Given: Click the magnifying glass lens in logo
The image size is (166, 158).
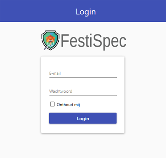Looking at the screenshot, I should [50, 43].
